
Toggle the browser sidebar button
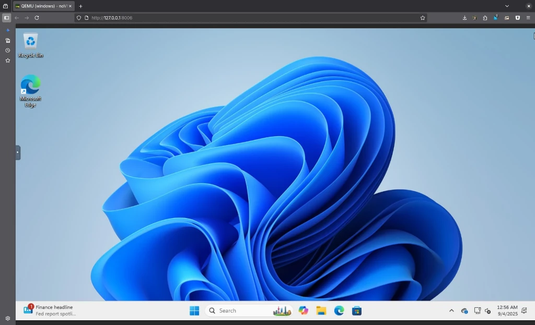click(x=6, y=18)
